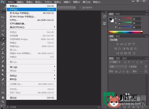Toggle the type layers filter icon
The image size is (149, 109).
click(x=133, y=62)
